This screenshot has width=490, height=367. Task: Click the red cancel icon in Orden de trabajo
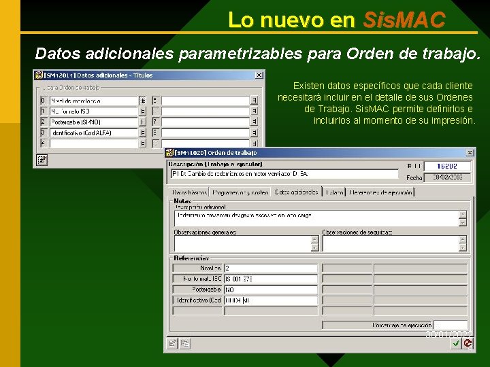(x=468, y=344)
